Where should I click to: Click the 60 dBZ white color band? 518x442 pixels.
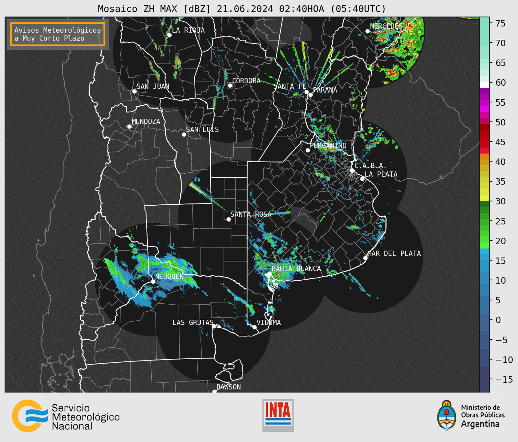click(485, 85)
